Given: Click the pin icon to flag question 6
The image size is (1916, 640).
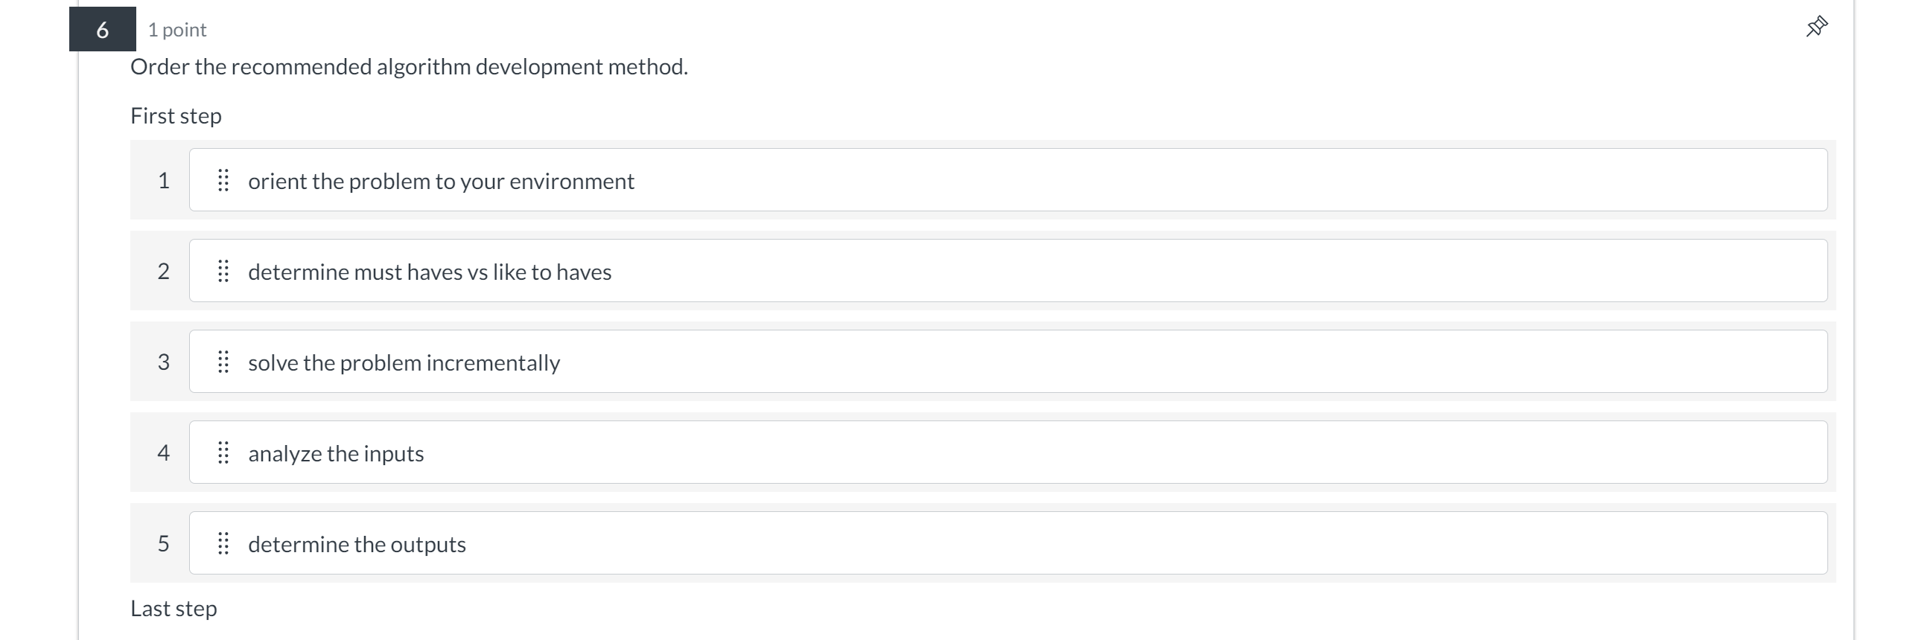Looking at the screenshot, I should point(1817,26).
